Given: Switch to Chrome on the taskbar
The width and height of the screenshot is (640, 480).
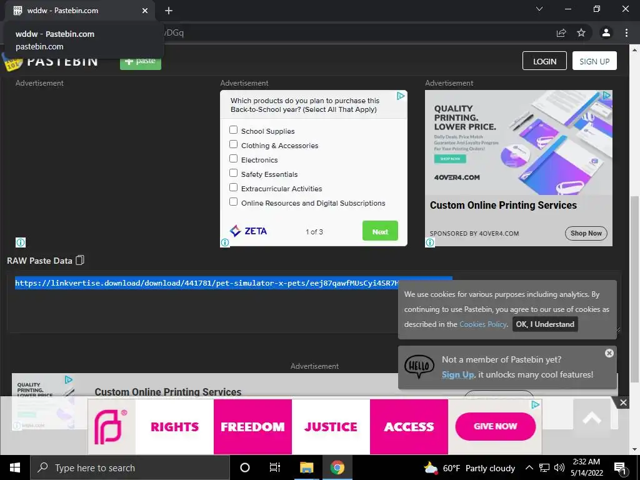Looking at the screenshot, I should click(x=337, y=467).
